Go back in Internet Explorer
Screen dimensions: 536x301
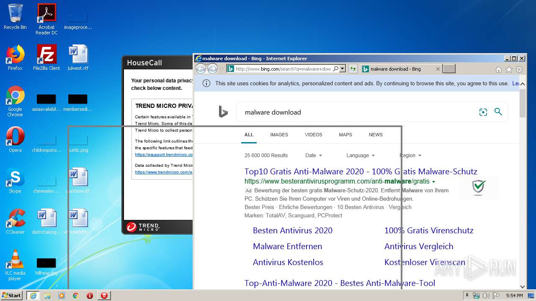(x=201, y=69)
